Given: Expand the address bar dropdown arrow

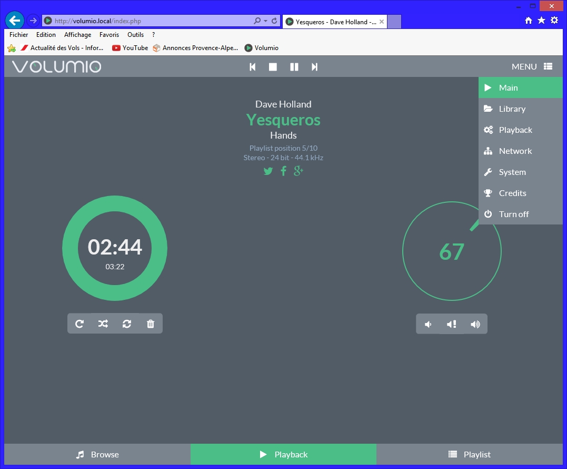Looking at the screenshot, I should (x=265, y=21).
